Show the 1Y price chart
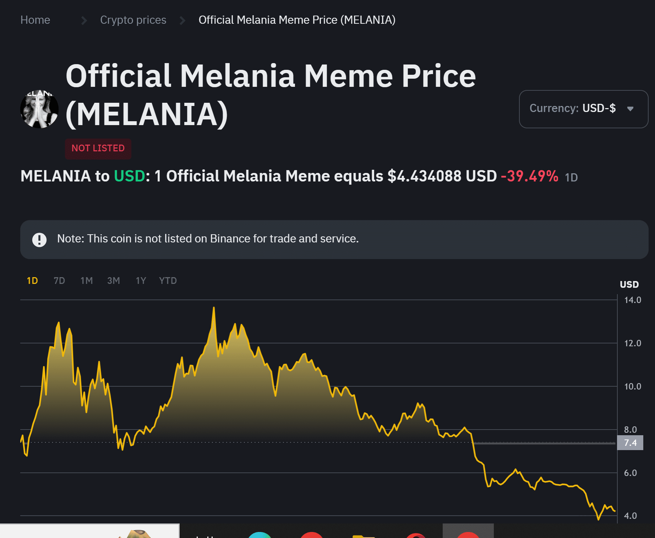The image size is (655, 538). pyautogui.click(x=141, y=281)
